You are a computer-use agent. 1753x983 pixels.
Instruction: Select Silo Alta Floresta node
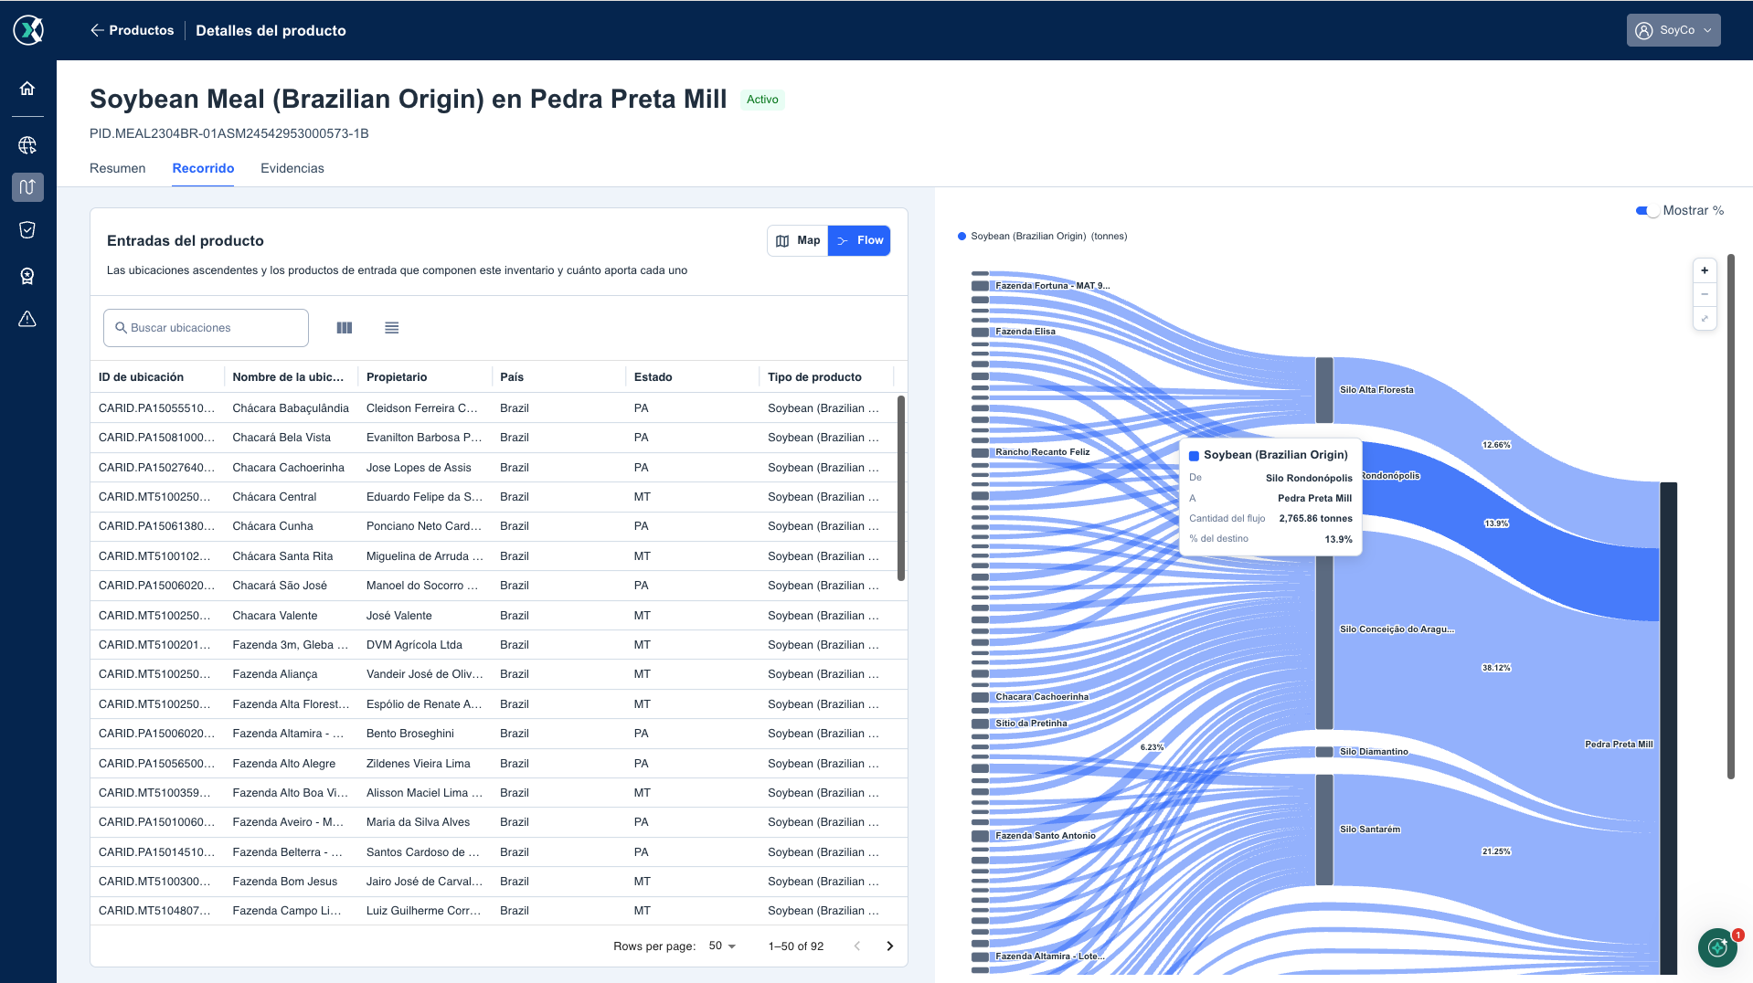[1323, 390]
